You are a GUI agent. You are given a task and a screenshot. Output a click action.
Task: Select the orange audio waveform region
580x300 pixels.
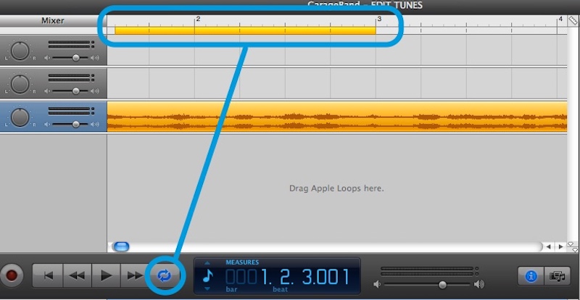(337, 117)
